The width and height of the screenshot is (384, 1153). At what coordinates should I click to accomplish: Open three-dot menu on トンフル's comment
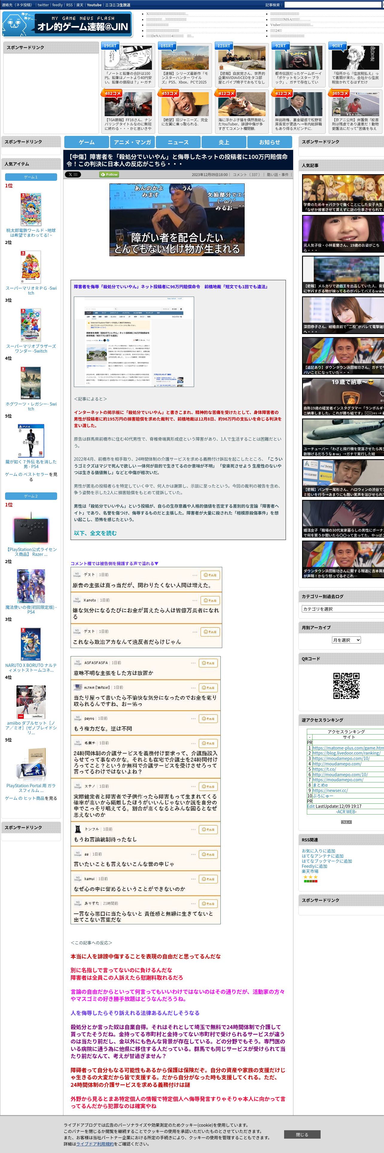[x=193, y=829]
